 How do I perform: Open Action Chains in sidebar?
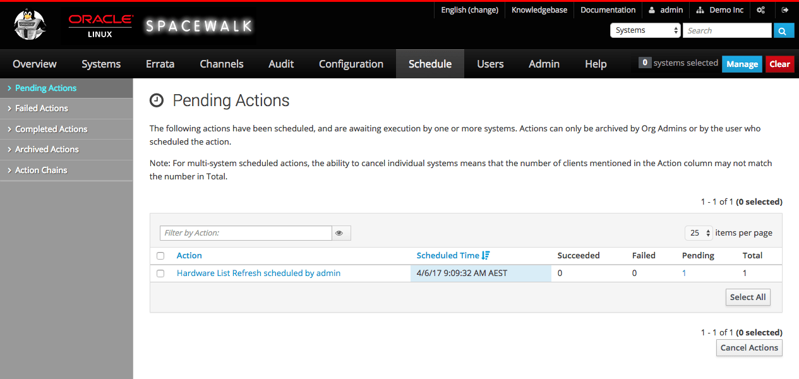(66, 170)
